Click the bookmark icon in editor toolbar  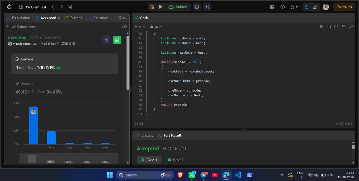[x=329, y=27]
